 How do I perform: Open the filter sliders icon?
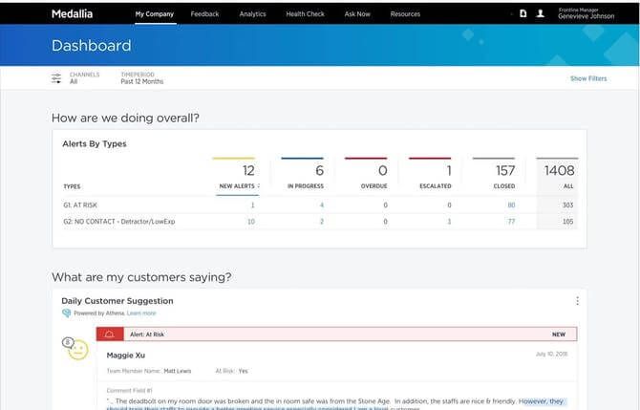click(56, 78)
